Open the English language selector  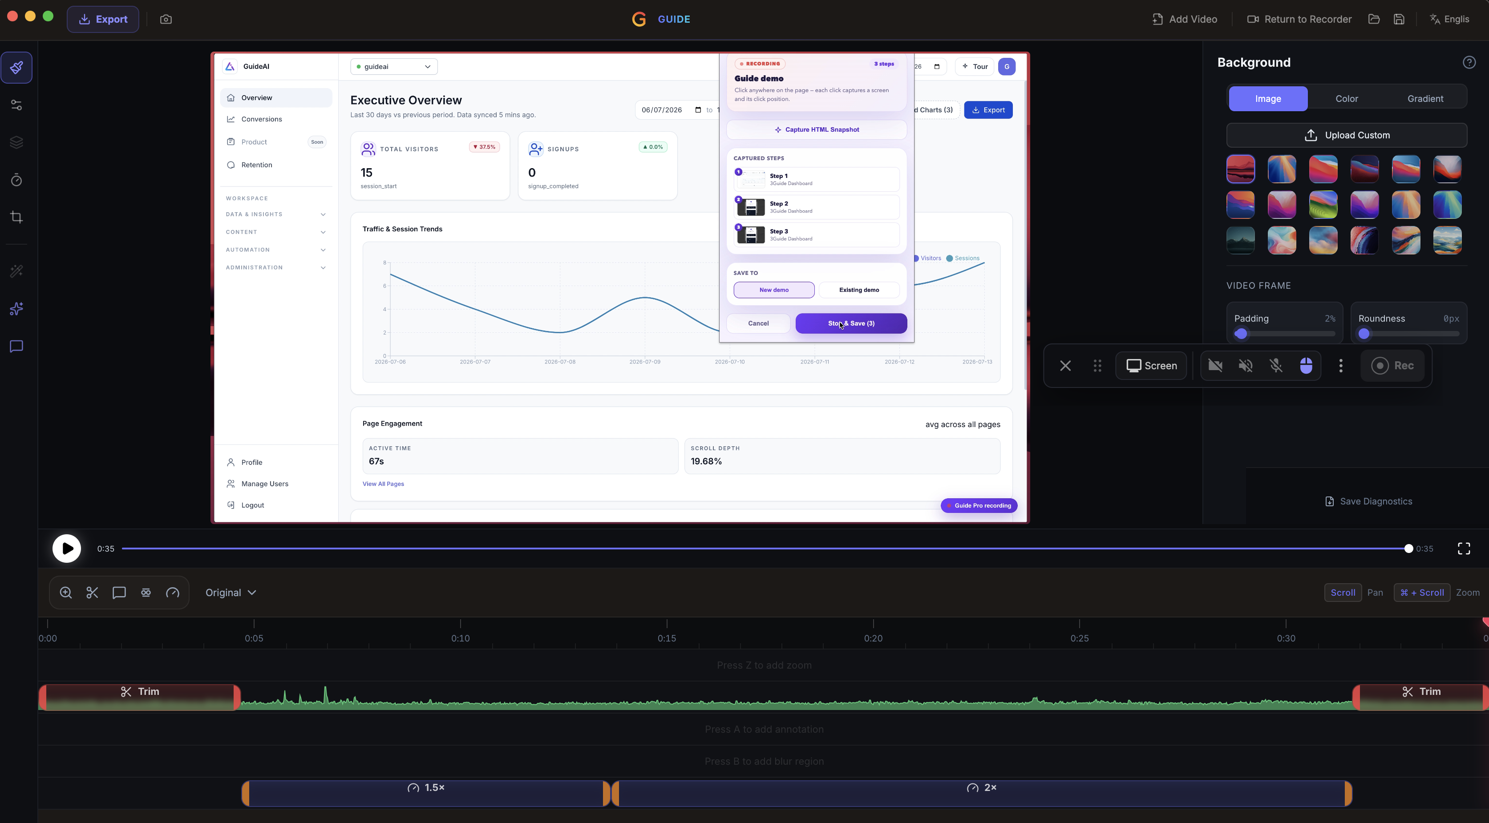pyautogui.click(x=1449, y=19)
